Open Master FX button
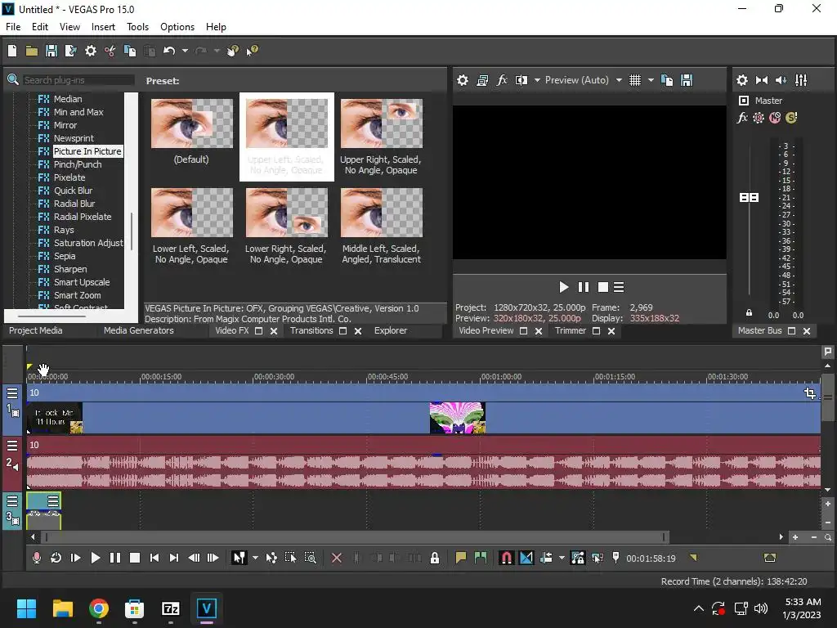837x628 pixels. pyautogui.click(x=742, y=118)
